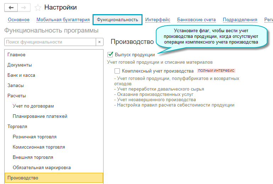
Task: Click the Комплексный учет производства label
Action: coord(157,71)
